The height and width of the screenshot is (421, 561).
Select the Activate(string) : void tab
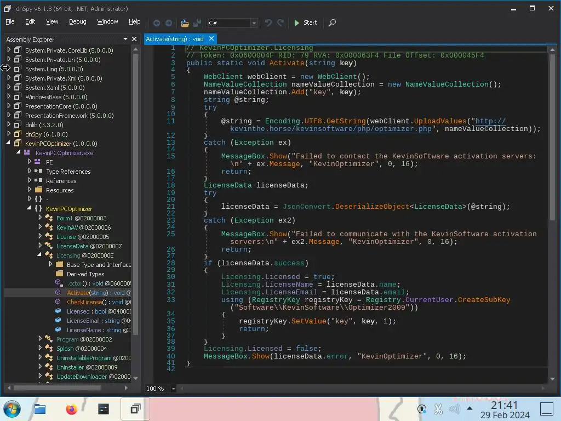(175, 39)
